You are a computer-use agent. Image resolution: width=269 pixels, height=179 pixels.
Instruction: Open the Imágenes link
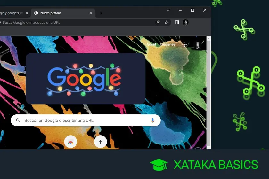tap(167, 44)
